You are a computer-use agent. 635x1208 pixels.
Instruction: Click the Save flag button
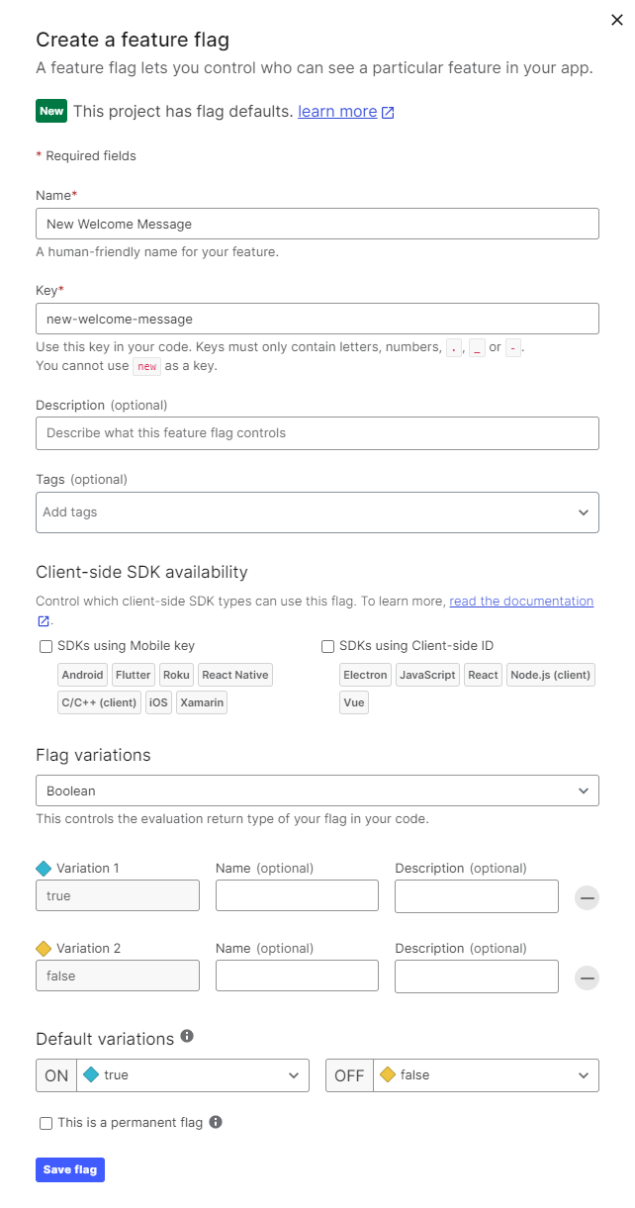point(70,1169)
